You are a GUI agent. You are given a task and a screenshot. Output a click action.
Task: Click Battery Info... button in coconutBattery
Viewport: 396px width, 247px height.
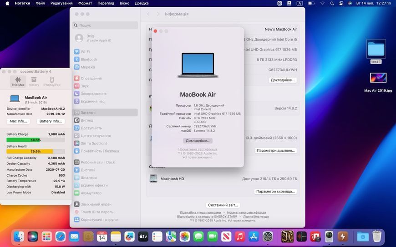[x=51, y=121]
